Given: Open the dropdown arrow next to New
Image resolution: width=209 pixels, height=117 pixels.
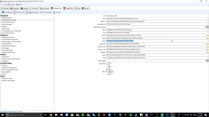Looking at the screenshot, I should coord(8,5).
